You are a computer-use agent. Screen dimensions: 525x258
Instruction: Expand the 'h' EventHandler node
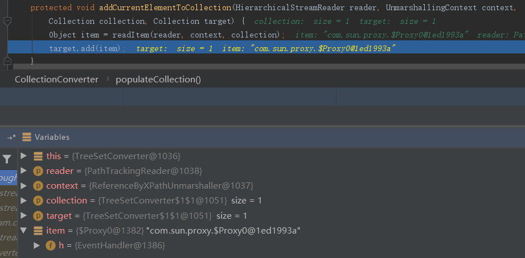36,245
